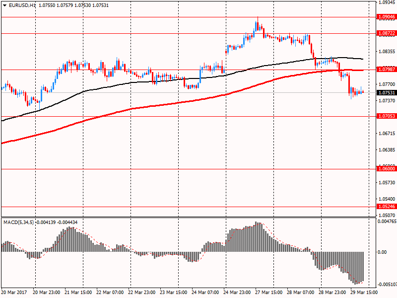This screenshot has width=397, height=298.
Task: Click the MACD(5,34,5) indicator label
Action: click(x=19, y=222)
